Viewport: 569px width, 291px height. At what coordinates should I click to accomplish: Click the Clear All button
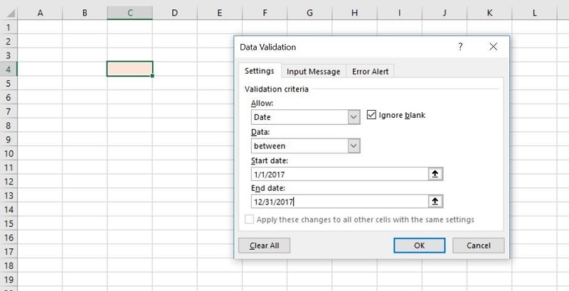264,246
